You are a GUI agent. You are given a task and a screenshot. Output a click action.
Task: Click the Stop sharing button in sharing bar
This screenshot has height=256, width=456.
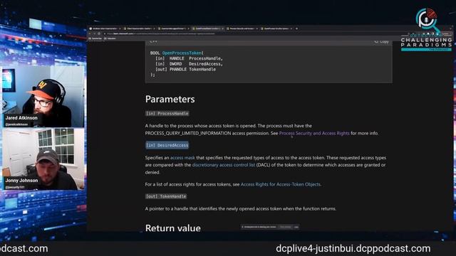[x=285, y=227]
